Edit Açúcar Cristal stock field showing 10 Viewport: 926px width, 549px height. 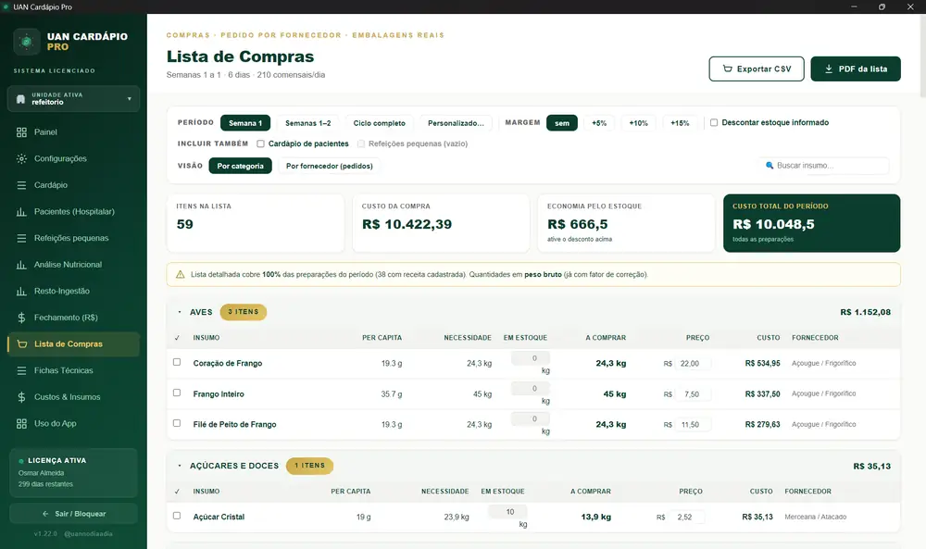point(507,512)
